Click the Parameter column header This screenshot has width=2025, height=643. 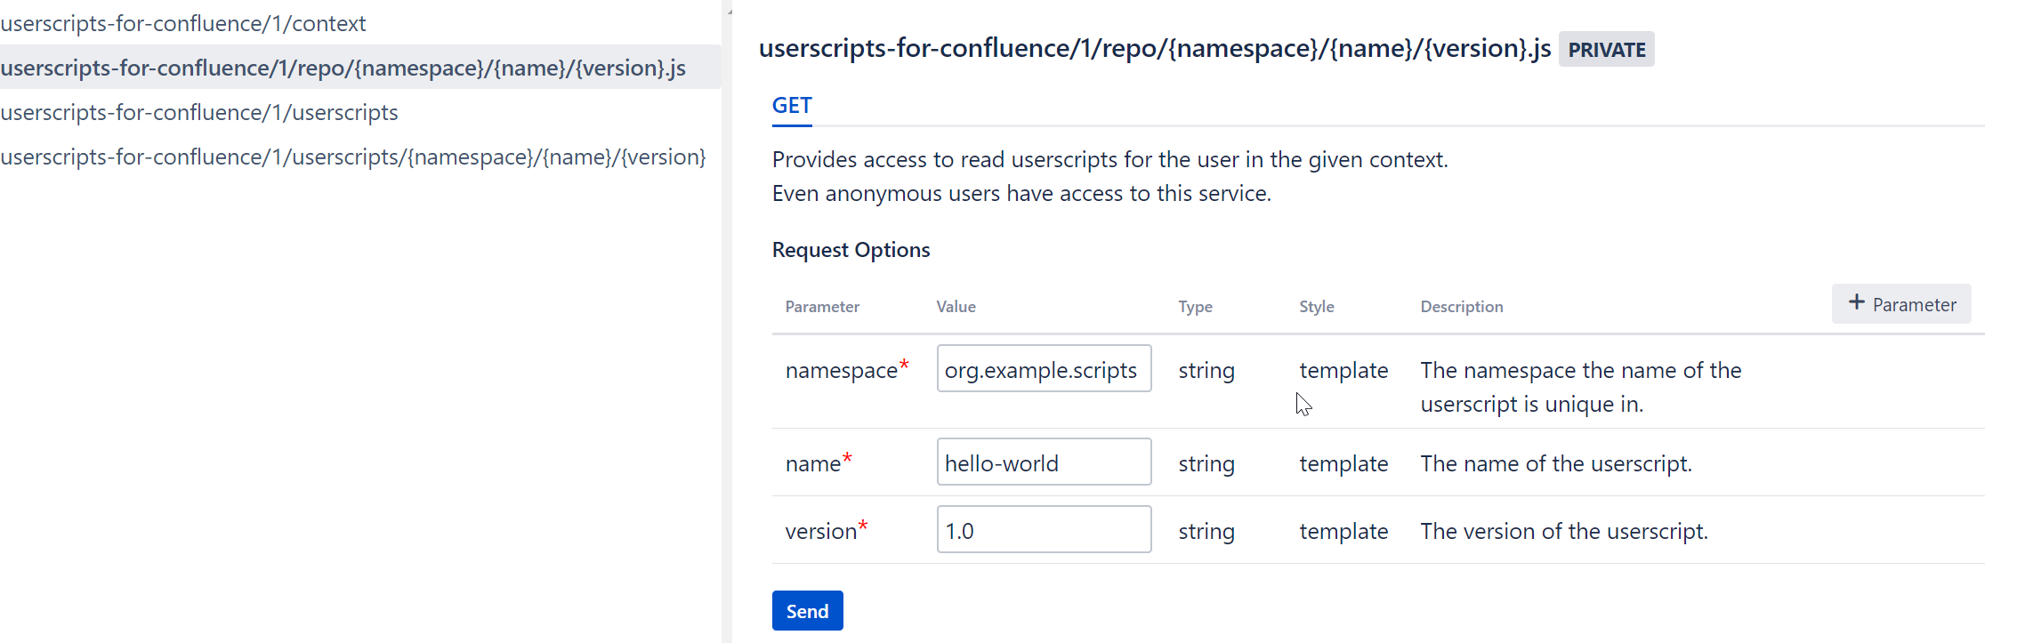tap(822, 307)
